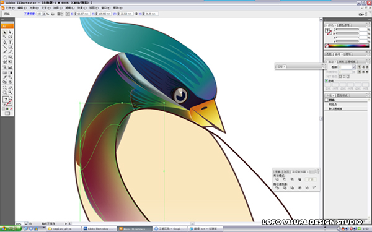Click the first stroke cap style button
The width and height of the screenshot is (372, 232).
coord(360,67)
